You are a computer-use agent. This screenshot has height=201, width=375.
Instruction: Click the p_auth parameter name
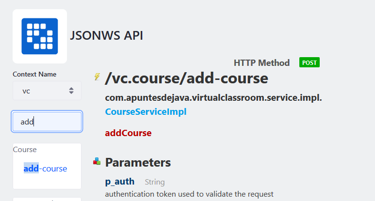[119, 182]
